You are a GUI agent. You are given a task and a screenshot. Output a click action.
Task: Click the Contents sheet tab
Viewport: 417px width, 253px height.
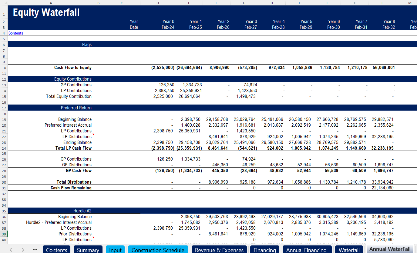57,250
